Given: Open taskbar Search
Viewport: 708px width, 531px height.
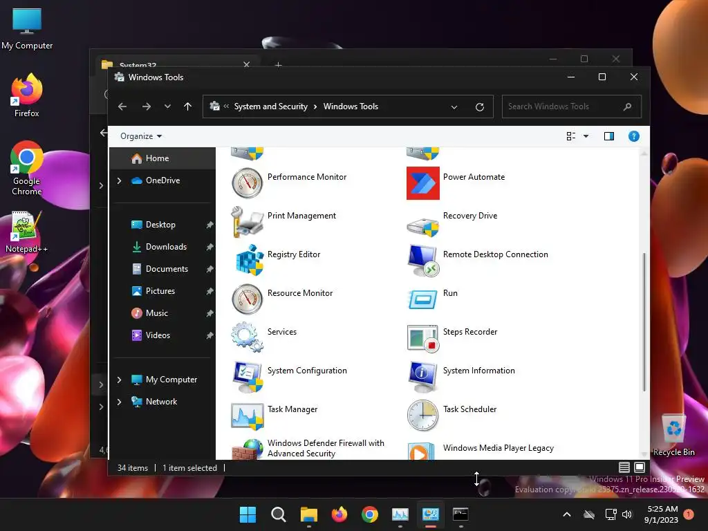Looking at the screenshot, I should pos(278,514).
